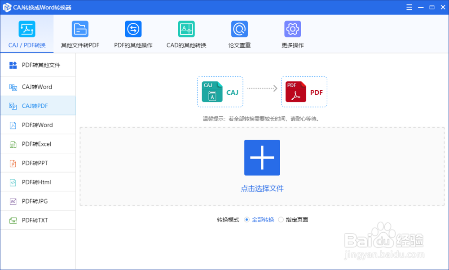
Task: Select the highlighted CAJ转PDF menu entry
Action: (x=32, y=106)
